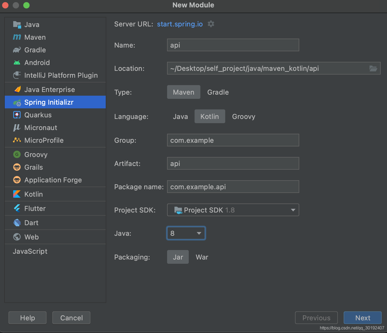387x333 pixels.
Task: Select Kotlin in the sidebar list
Action: (x=55, y=194)
